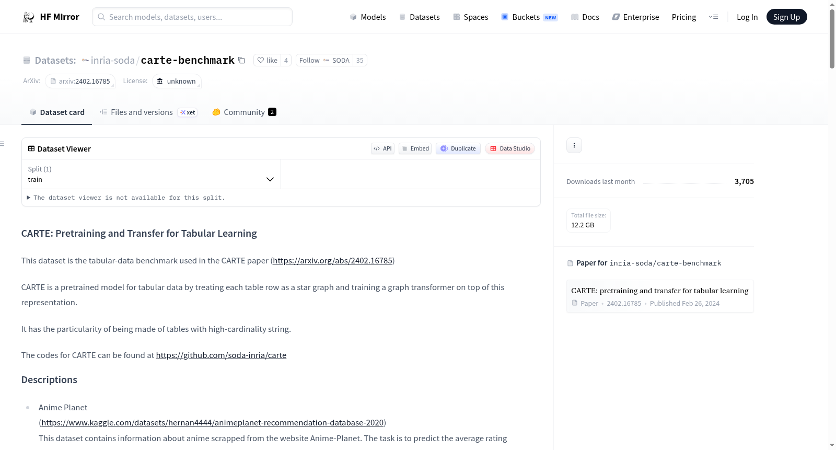This screenshot has width=836, height=450.
Task: Click the unknown license tag
Action: 177,81
